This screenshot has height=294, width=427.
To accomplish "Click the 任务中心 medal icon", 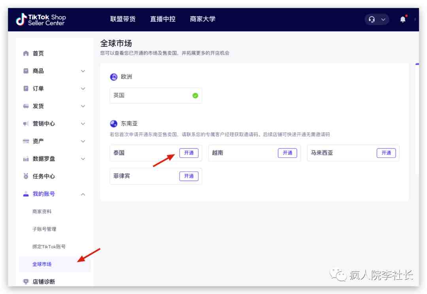I will (x=26, y=176).
